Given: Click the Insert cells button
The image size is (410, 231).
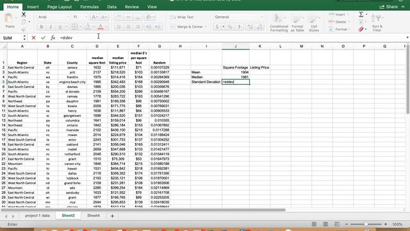Looking at the screenshot, I should pyautogui.click(x=339, y=14).
